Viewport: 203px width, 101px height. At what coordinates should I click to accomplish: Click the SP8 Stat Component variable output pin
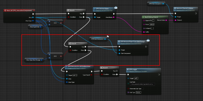[x=105, y=39]
